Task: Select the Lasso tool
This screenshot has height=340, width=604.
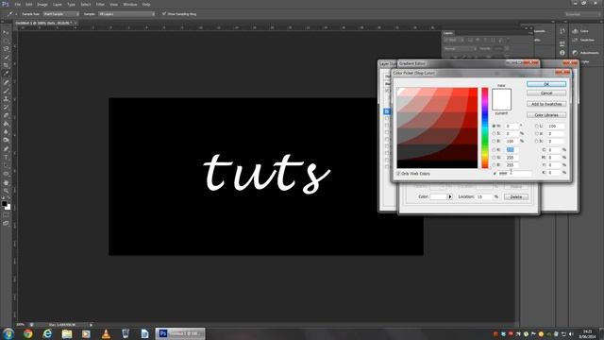Action: [x=6, y=49]
